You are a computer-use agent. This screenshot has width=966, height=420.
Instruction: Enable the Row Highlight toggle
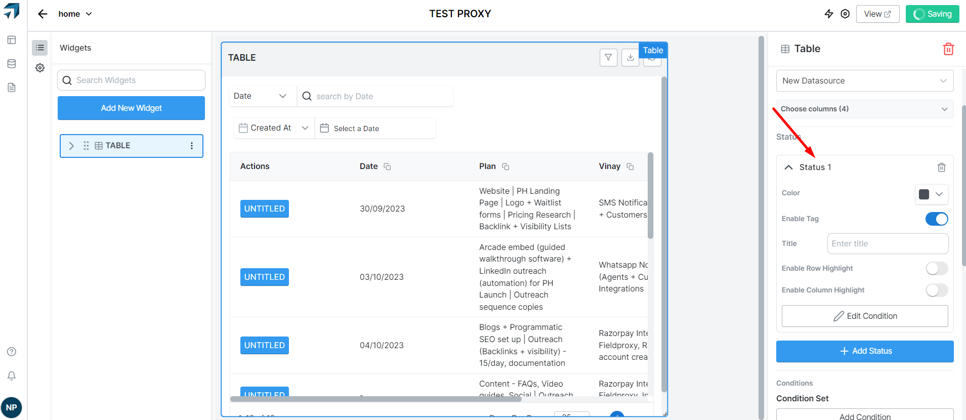coord(936,269)
